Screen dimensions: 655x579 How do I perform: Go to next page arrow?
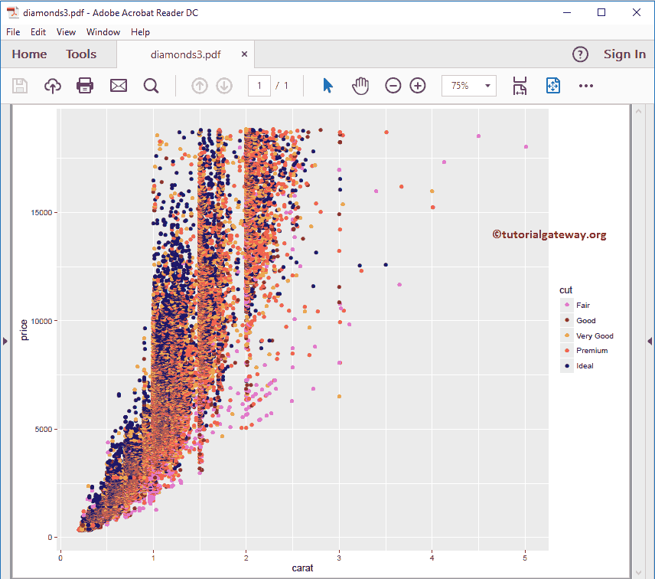(x=224, y=86)
